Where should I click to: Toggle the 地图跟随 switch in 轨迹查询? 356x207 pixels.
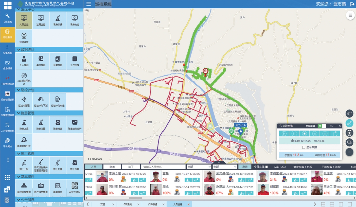(x=322, y=126)
